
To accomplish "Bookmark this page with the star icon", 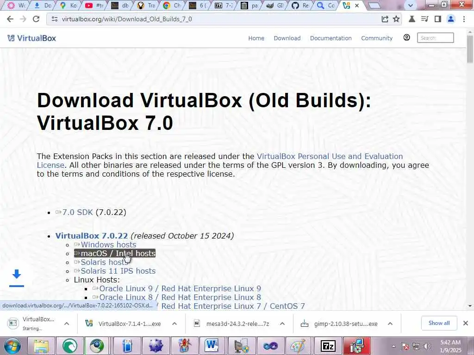I will 396,19.
